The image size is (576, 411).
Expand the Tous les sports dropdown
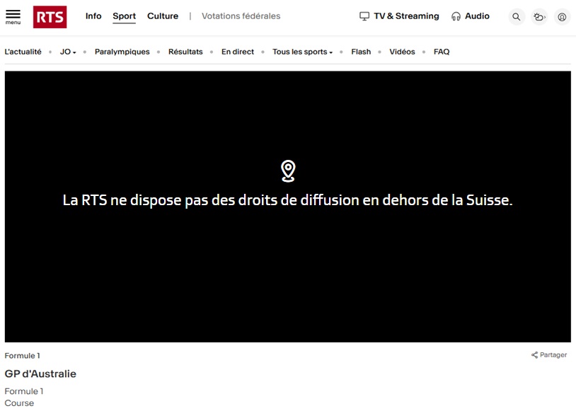[x=302, y=52]
